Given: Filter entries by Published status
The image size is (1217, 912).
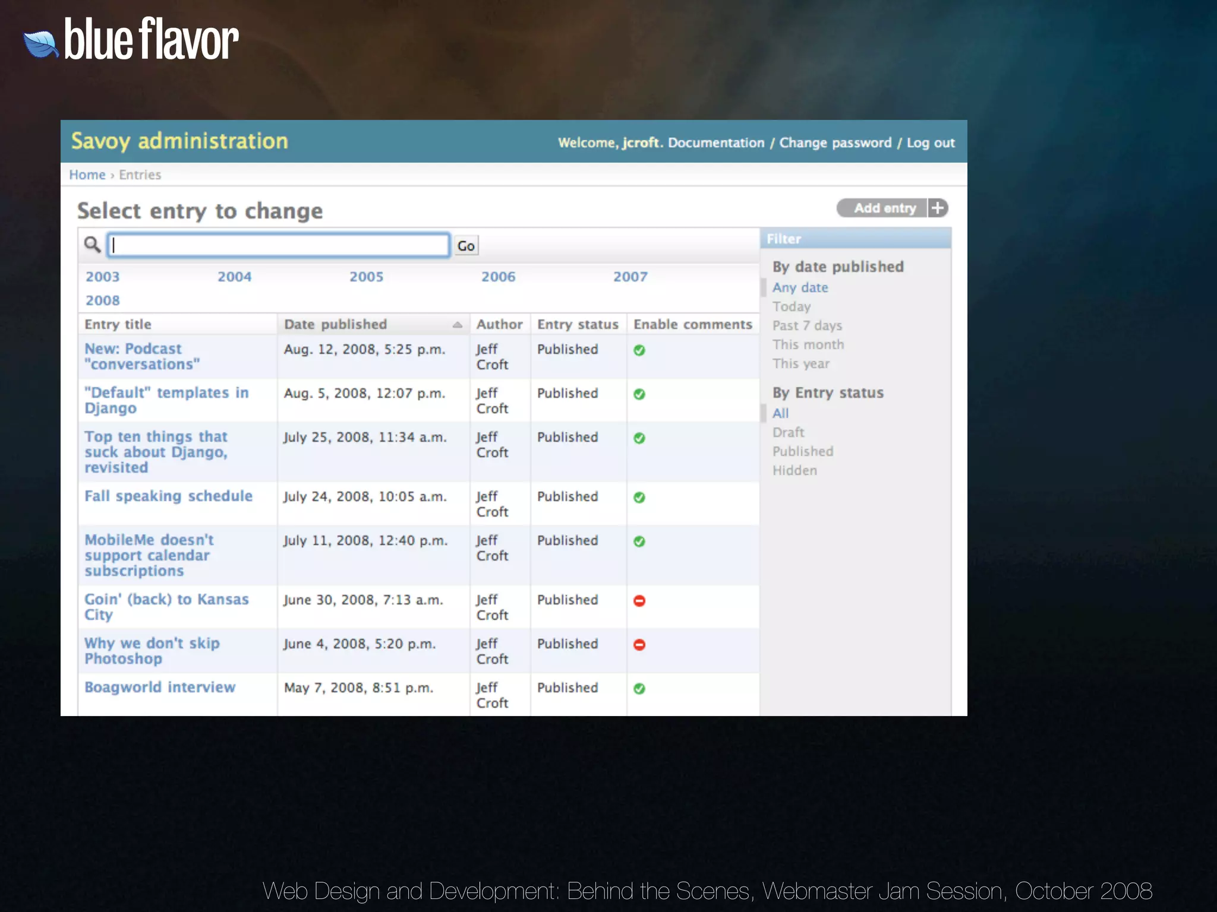Looking at the screenshot, I should [x=802, y=451].
